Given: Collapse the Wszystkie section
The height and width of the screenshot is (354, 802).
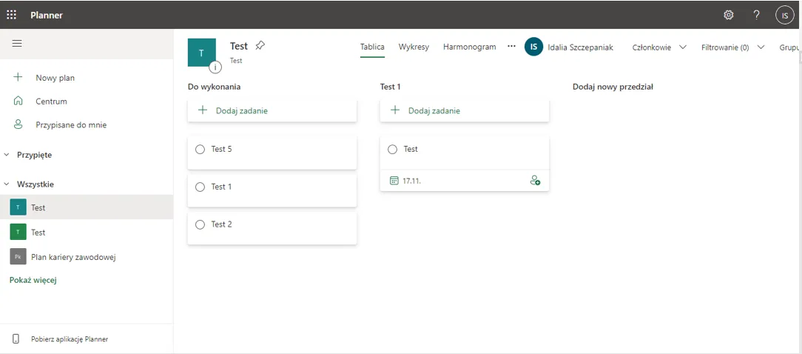Looking at the screenshot, I should tap(7, 184).
